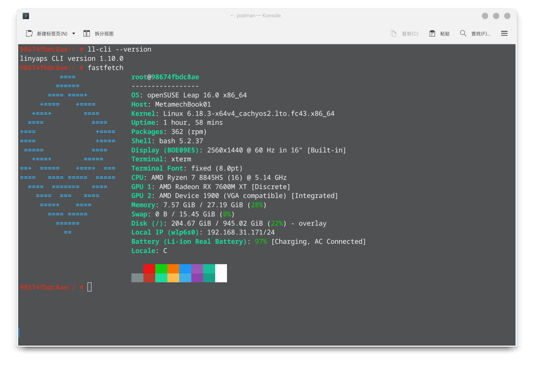
Task: Click Shell 'bash 5.2.37' value
Action: tap(181, 141)
